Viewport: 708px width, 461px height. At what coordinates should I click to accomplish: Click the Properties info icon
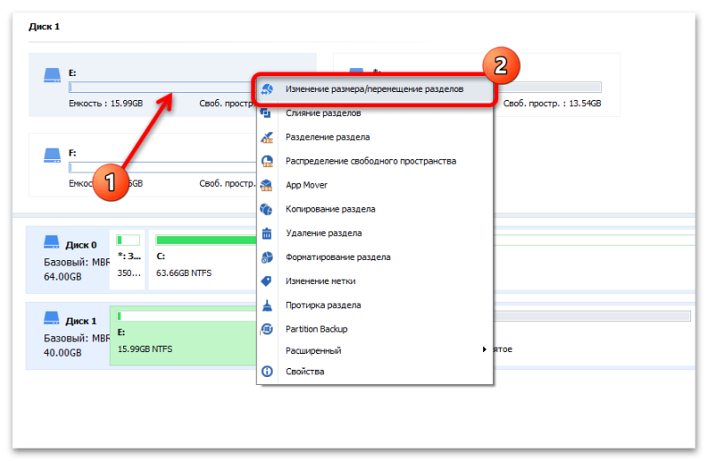[267, 372]
